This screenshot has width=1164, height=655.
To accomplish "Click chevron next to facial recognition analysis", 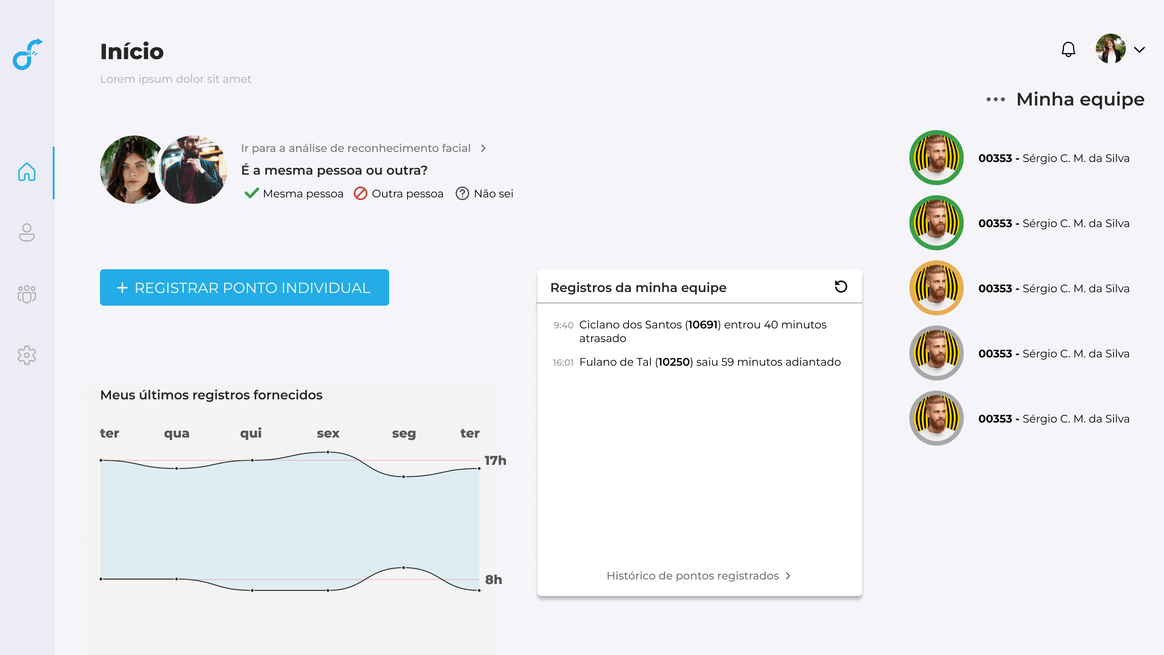I will 483,148.
